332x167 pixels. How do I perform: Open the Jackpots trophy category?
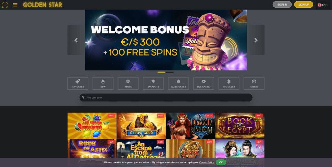click(x=153, y=83)
